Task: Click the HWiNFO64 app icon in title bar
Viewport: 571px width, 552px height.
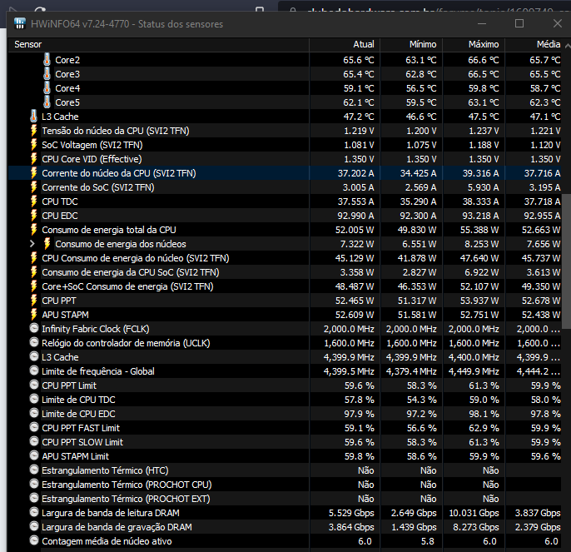Action: click(x=20, y=23)
